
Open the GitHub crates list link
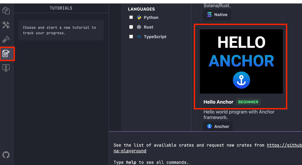[284, 145]
